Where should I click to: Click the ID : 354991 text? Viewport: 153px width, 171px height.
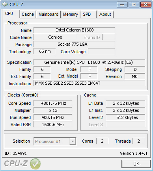[15, 153]
